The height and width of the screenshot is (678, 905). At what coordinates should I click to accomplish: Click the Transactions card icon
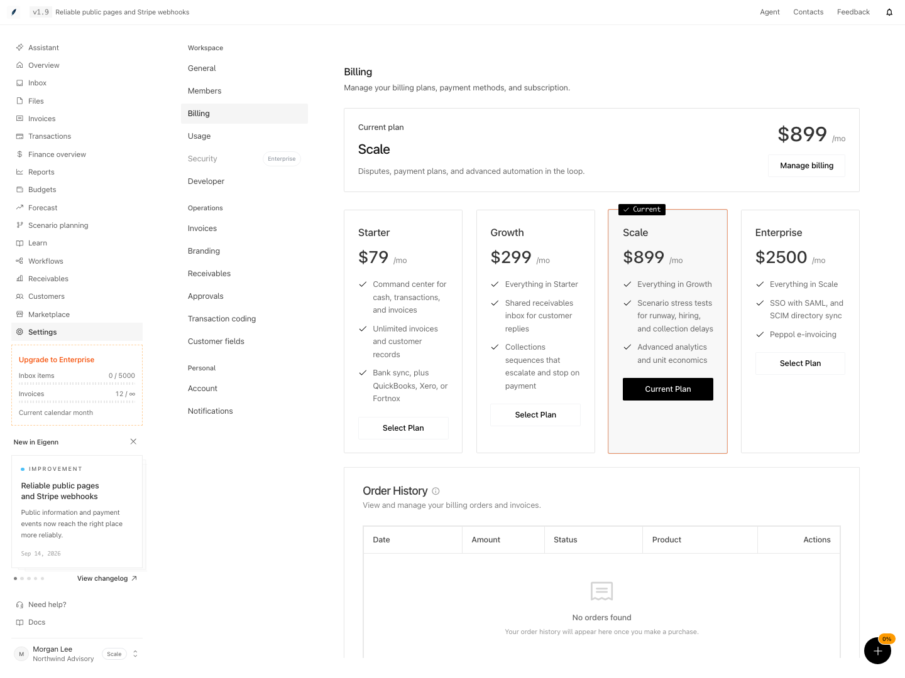[19, 136]
